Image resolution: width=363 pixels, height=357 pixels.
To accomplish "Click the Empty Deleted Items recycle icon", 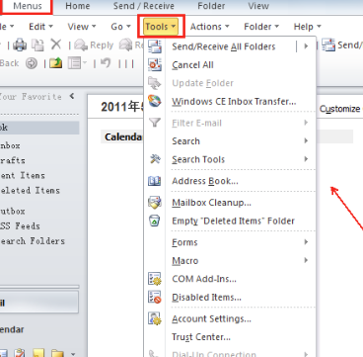I will click(155, 221).
